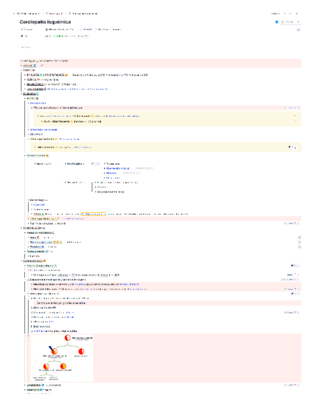This screenshot has height=404, width=312.
Task: Expand the CLÍNICA bullet item
Action: [x=25, y=79]
